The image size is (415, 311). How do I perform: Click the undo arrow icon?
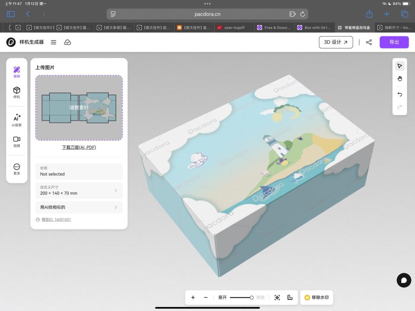point(399,94)
